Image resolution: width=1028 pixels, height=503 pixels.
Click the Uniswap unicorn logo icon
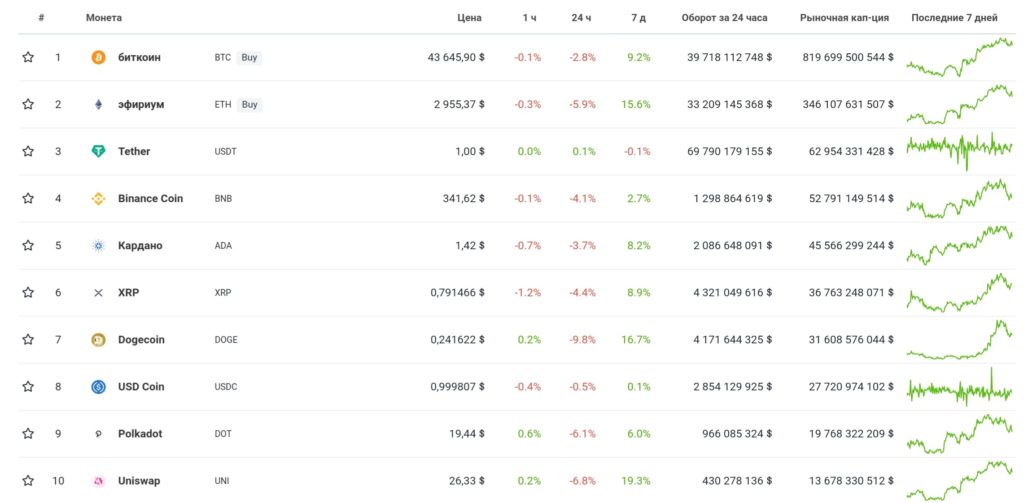click(98, 481)
